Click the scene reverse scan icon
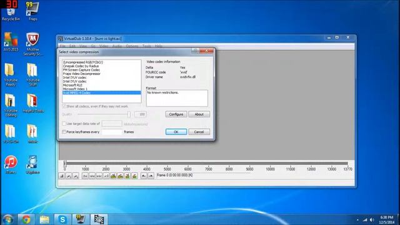The image size is (400, 225). [127, 176]
